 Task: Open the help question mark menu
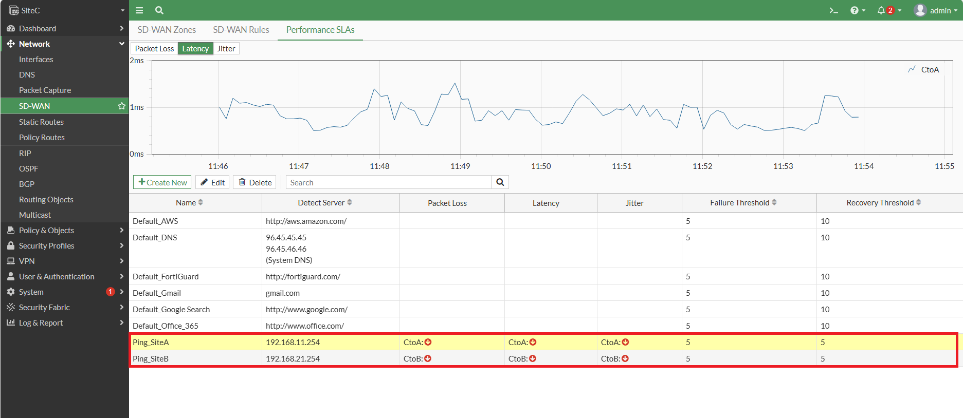click(858, 10)
